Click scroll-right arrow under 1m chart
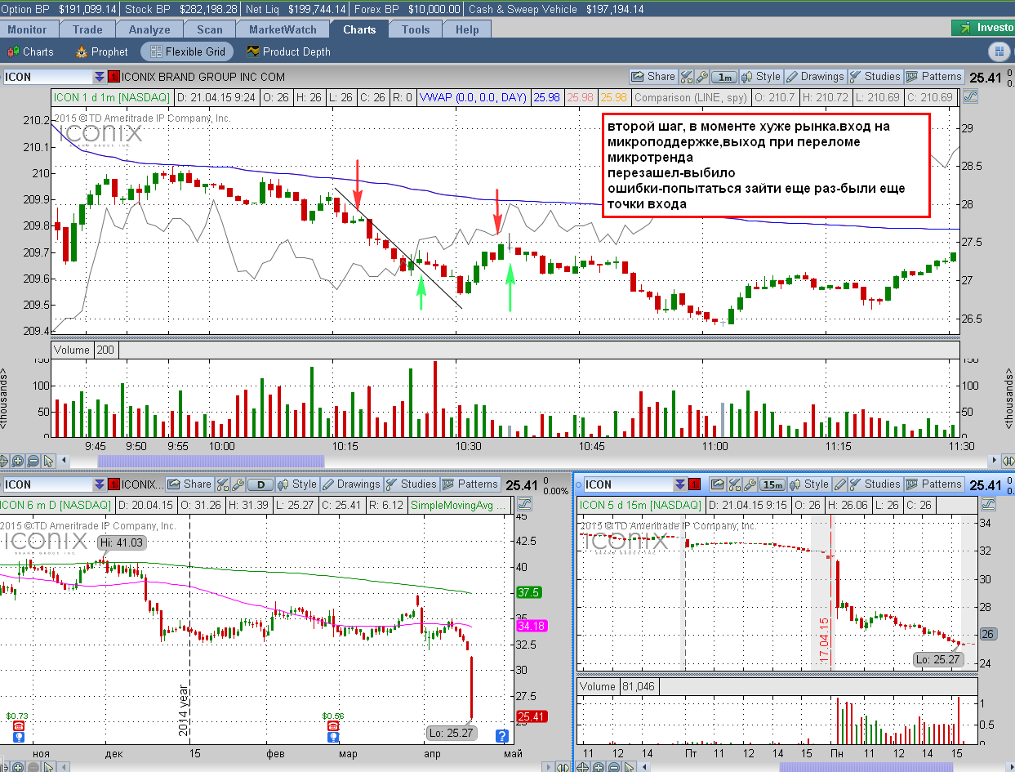1015x772 pixels. 994,461
